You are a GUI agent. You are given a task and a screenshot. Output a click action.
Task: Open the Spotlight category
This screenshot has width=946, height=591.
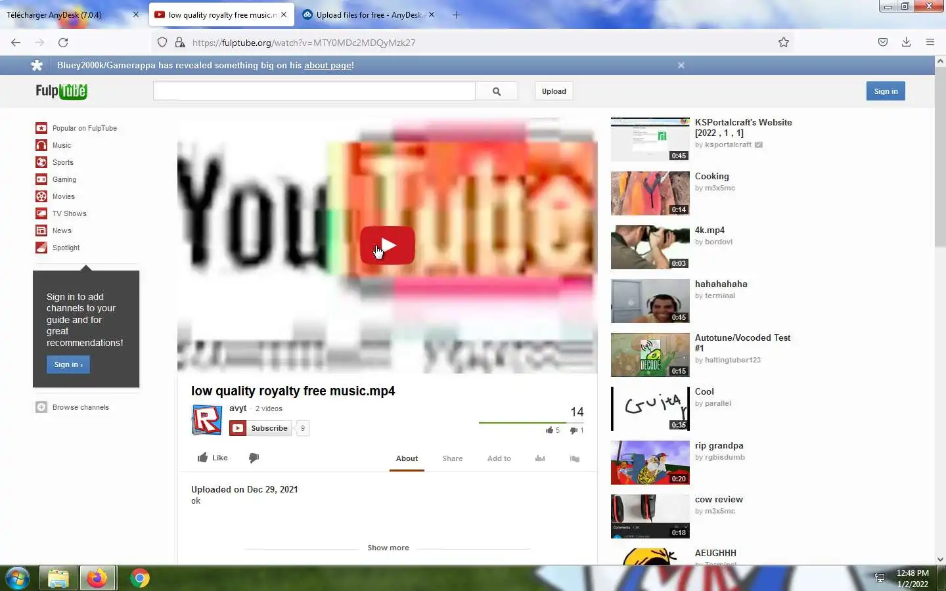[x=66, y=248]
